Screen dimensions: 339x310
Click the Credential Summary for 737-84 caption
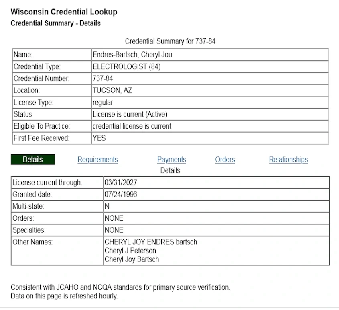pyautogui.click(x=171, y=41)
